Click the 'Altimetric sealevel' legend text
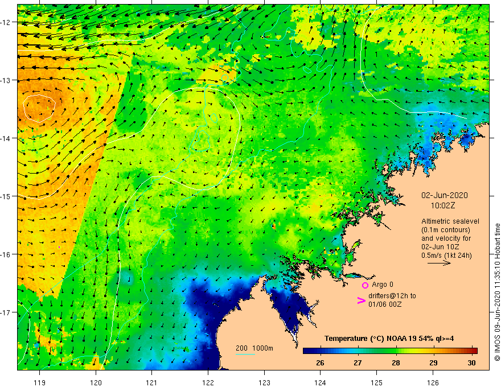The width and height of the screenshot is (501, 387). tap(450, 221)
